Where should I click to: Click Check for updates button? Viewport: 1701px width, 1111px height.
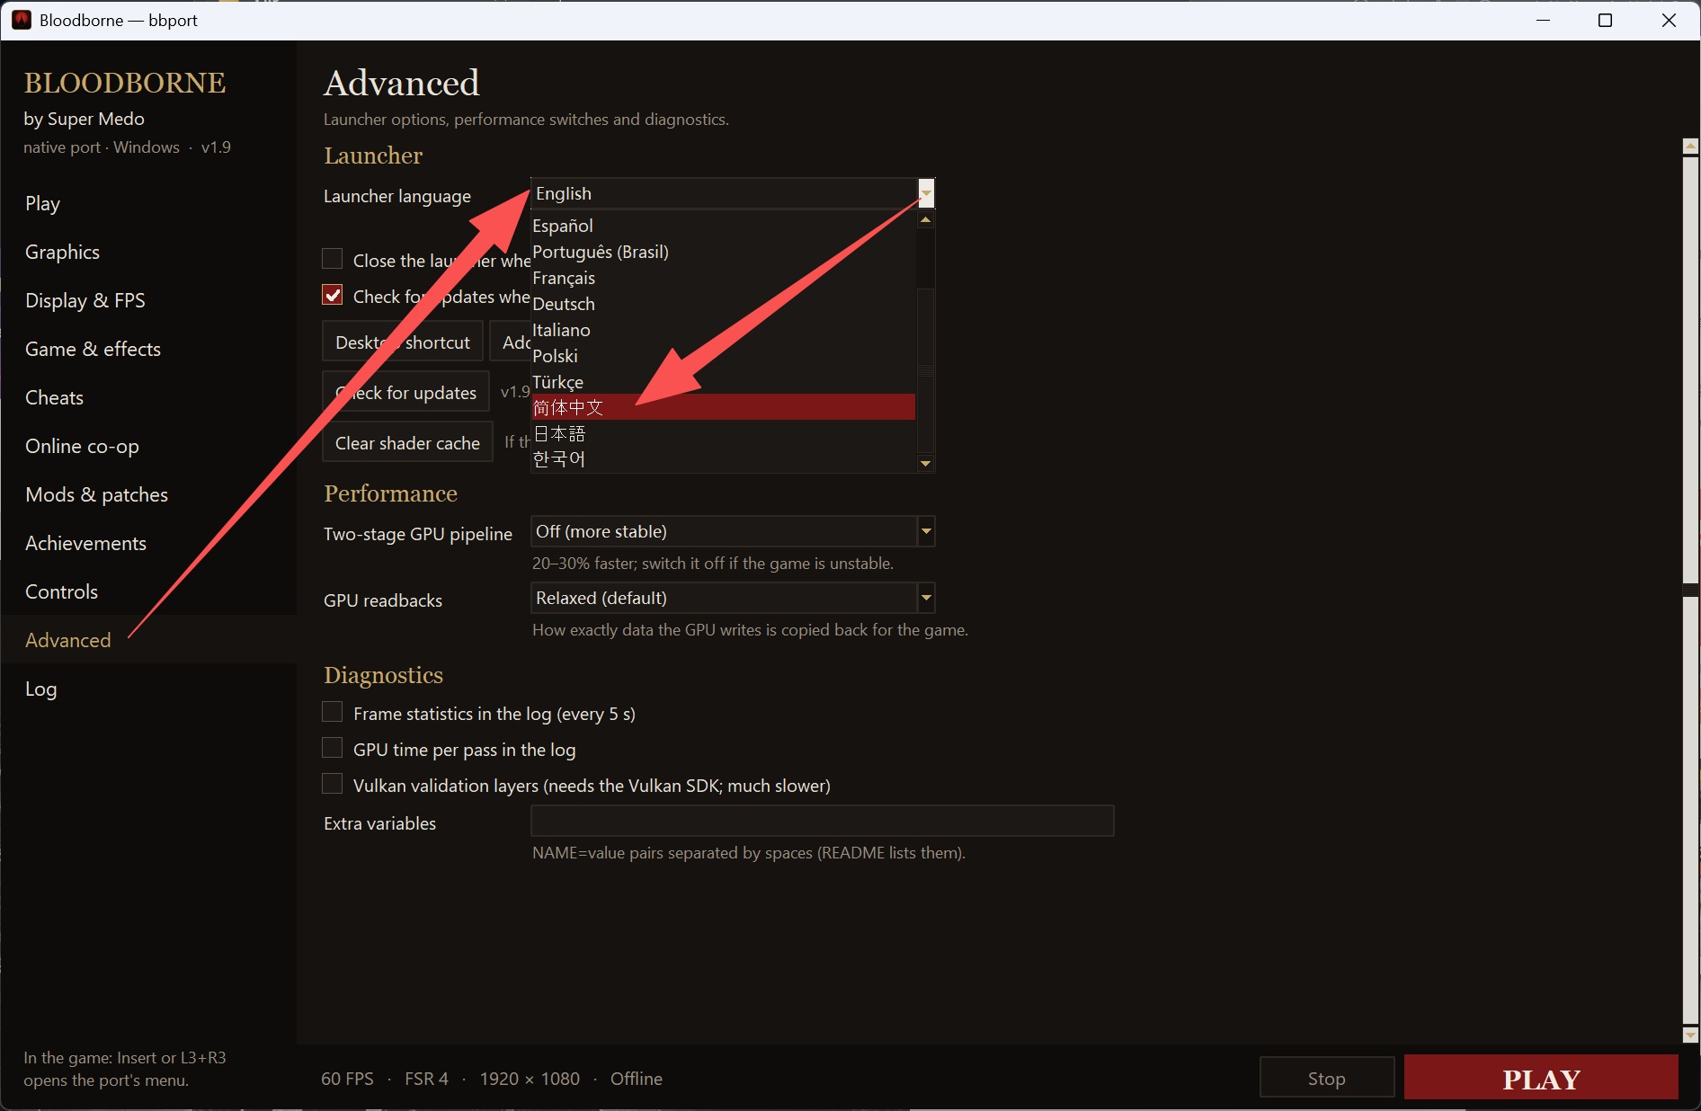click(406, 393)
